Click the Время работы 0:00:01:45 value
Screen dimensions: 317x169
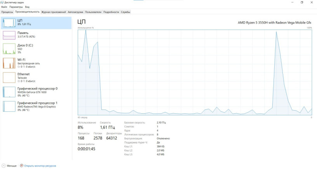pos(86,149)
